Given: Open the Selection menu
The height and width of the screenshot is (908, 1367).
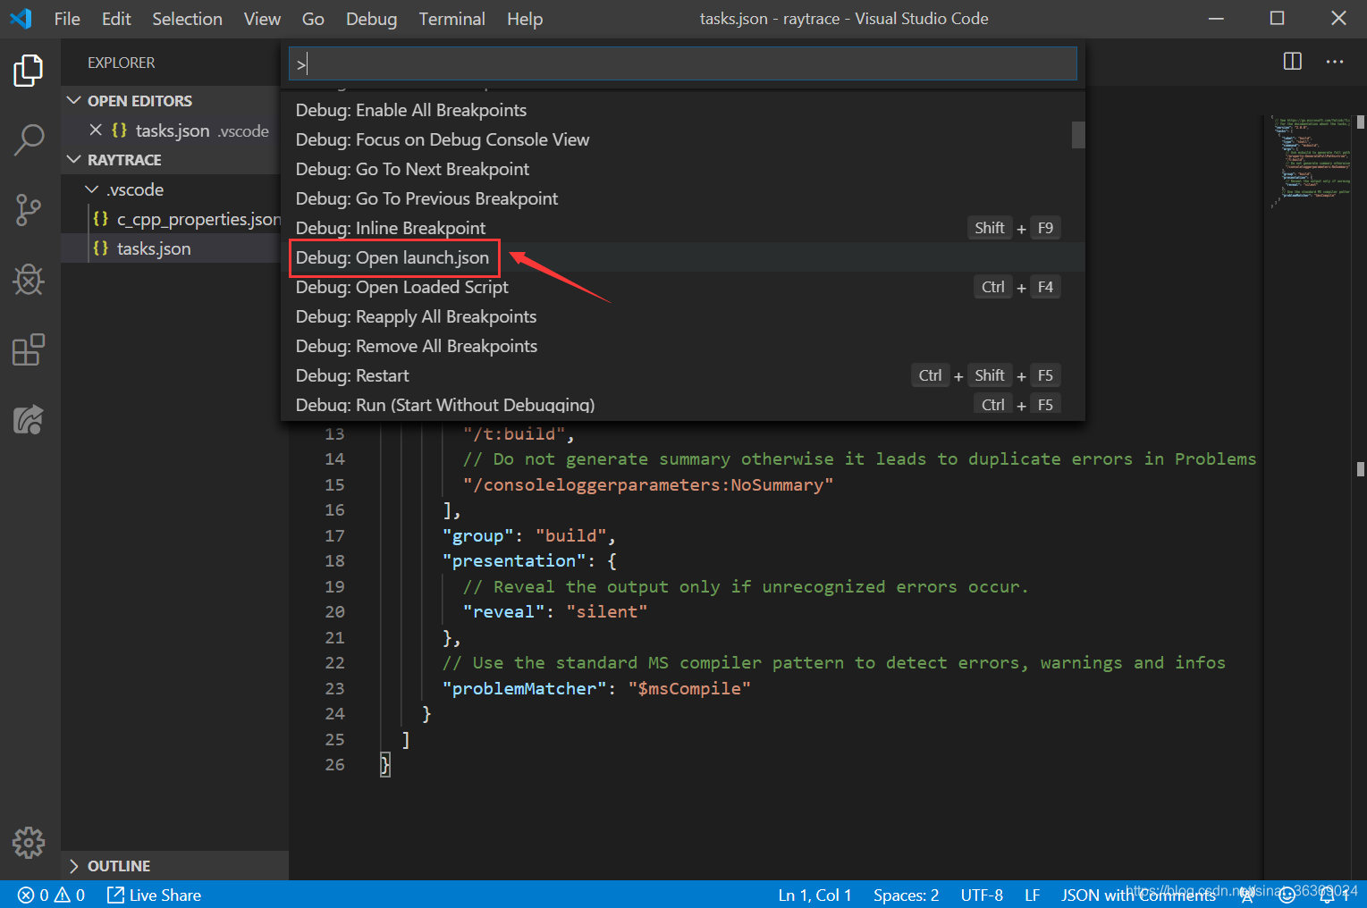Looking at the screenshot, I should (x=187, y=19).
